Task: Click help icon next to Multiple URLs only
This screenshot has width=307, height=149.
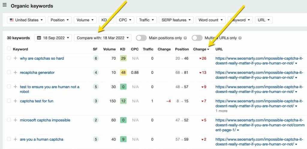Action: pos(240,38)
